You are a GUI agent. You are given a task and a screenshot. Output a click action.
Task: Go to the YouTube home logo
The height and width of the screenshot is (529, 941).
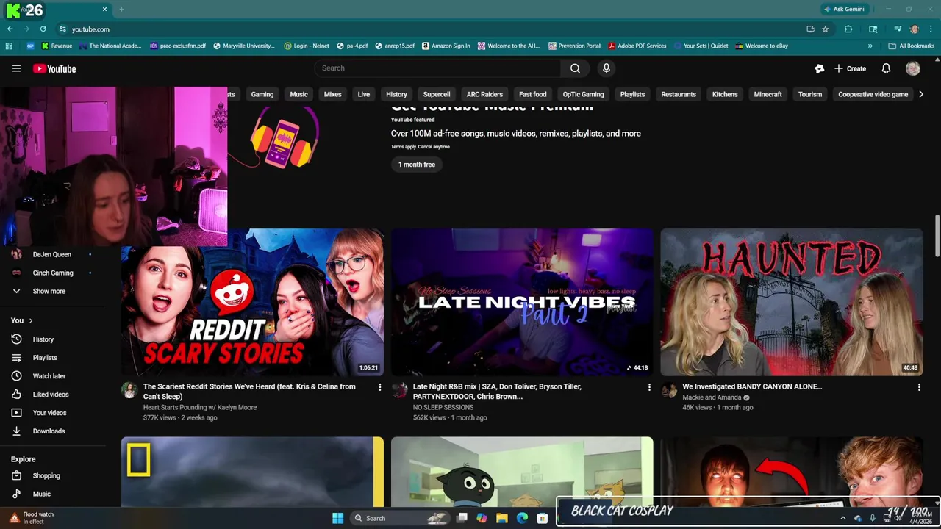click(x=54, y=68)
